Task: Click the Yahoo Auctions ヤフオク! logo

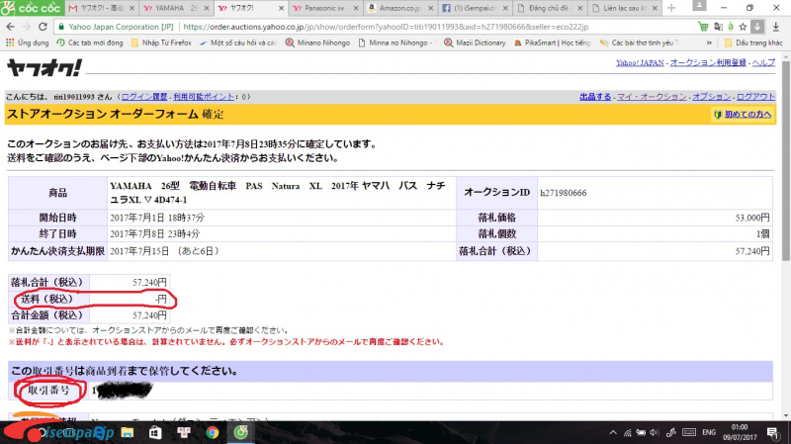Action: point(44,68)
